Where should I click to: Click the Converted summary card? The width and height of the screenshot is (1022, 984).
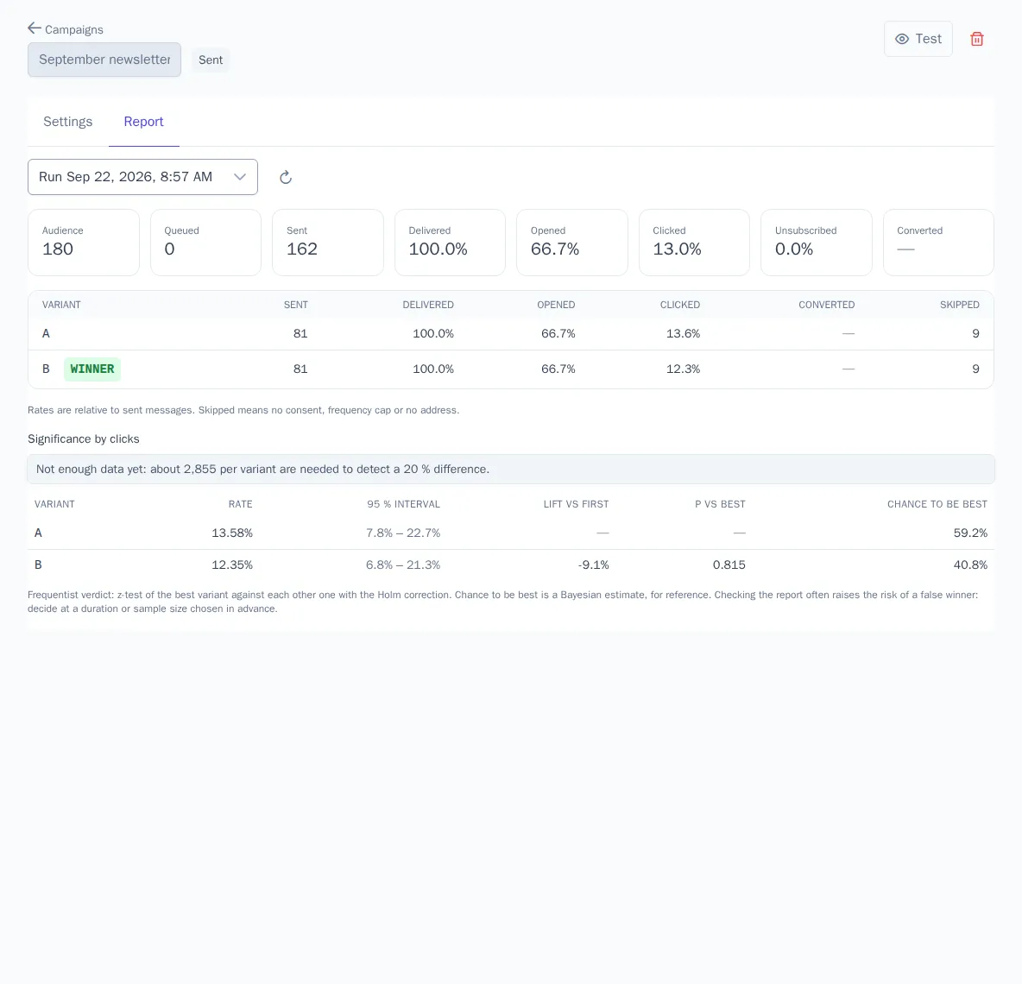[938, 243]
